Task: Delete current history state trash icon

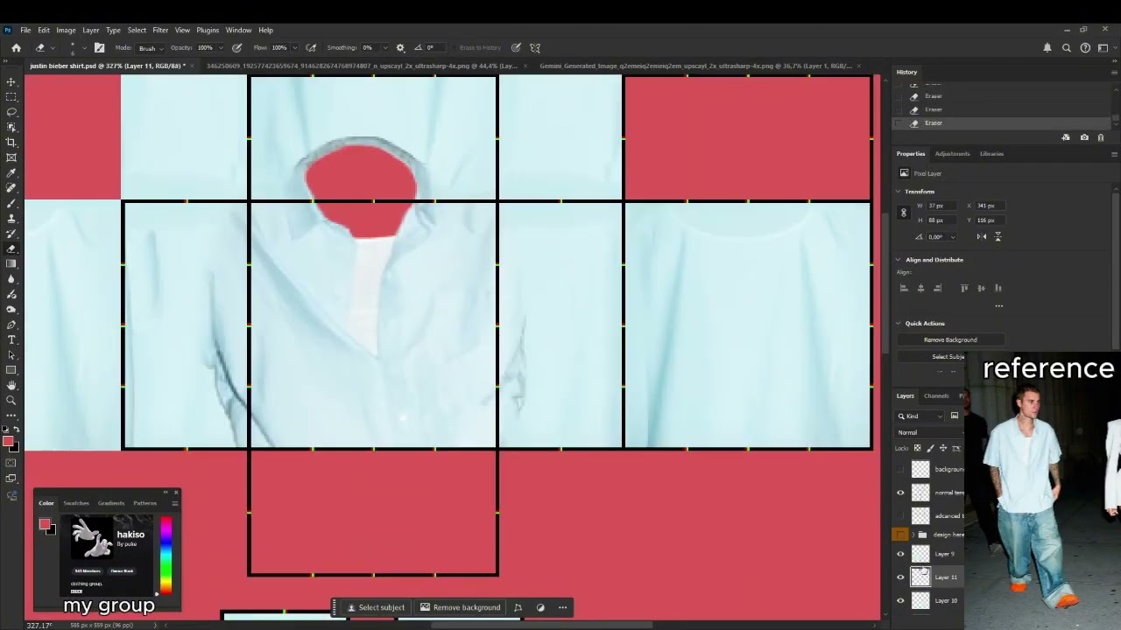Action: pos(1101,137)
